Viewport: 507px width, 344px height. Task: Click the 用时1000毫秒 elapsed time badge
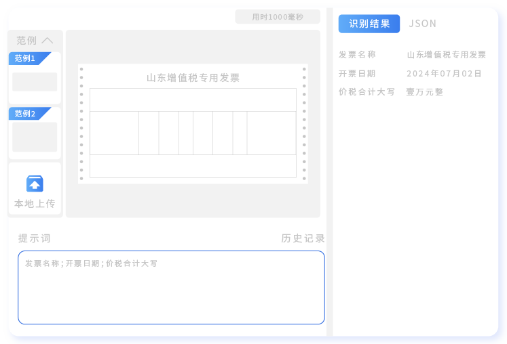(278, 17)
